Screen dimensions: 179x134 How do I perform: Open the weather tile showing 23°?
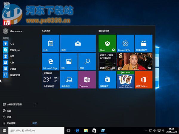[x=51, y=80]
